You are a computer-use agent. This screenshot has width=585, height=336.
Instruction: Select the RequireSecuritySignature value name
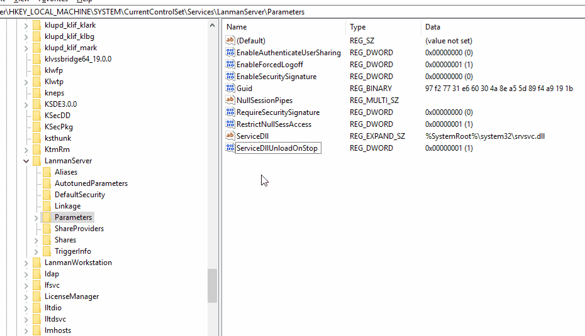click(x=278, y=112)
